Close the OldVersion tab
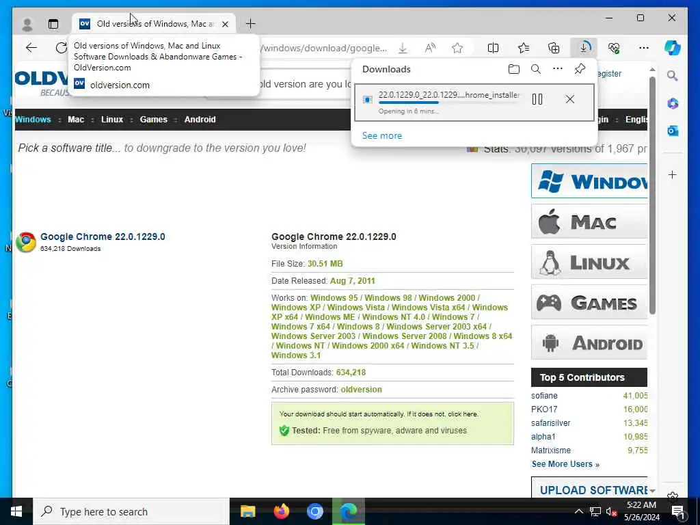The image size is (700, 525). tap(226, 24)
